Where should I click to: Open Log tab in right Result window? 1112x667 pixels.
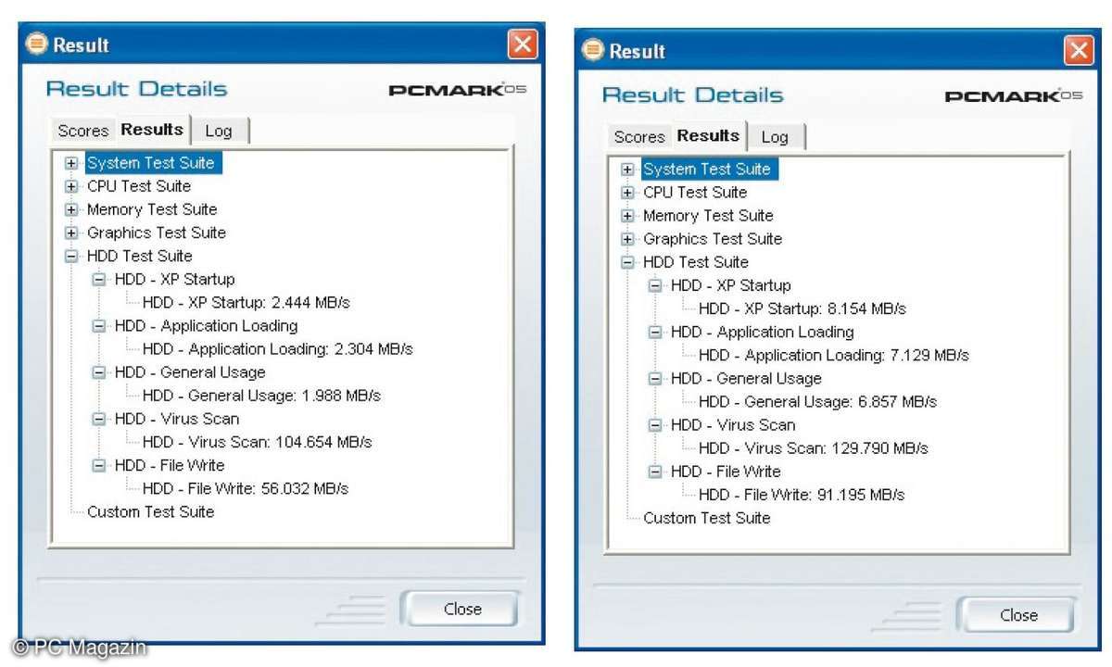[x=775, y=137]
